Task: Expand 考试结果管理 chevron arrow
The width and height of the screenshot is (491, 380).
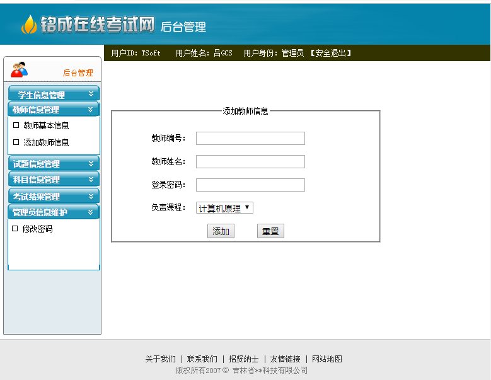Action: click(91, 196)
